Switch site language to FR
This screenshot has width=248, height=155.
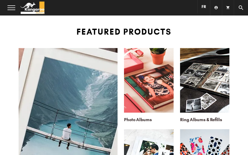pos(204,7)
